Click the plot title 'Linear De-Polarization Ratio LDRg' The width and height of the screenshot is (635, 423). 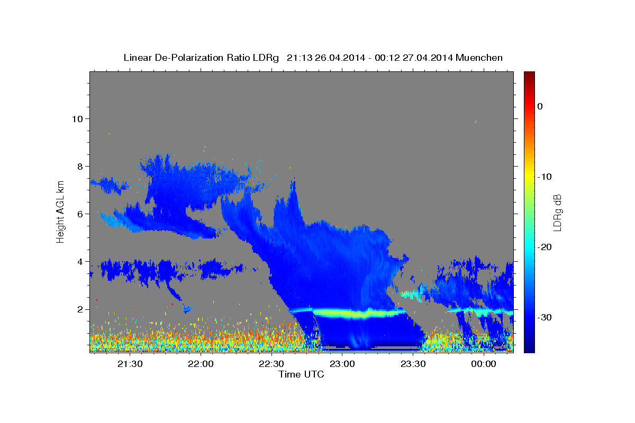[x=201, y=58]
